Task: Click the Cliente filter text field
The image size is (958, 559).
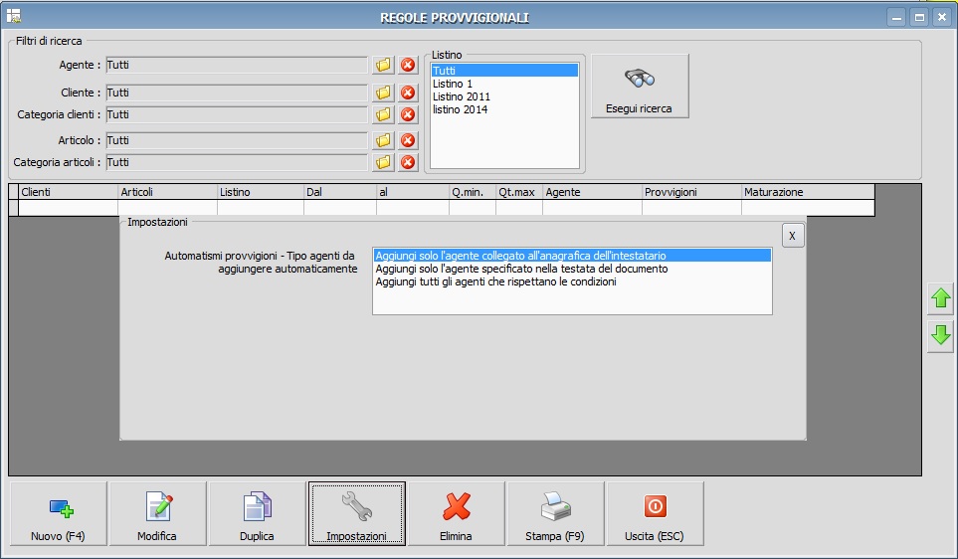Action: point(237,93)
